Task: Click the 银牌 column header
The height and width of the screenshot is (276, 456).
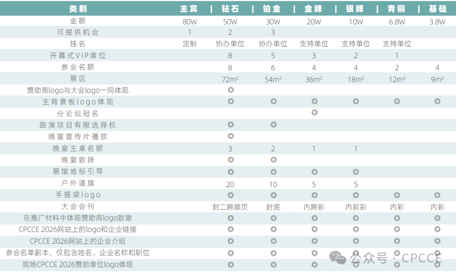Action: pyautogui.click(x=355, y=9)
